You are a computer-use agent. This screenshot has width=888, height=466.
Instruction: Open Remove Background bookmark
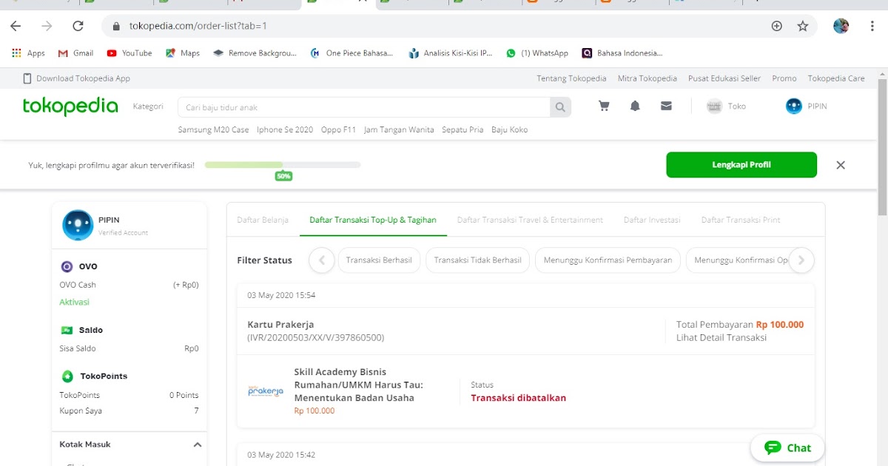255,53
